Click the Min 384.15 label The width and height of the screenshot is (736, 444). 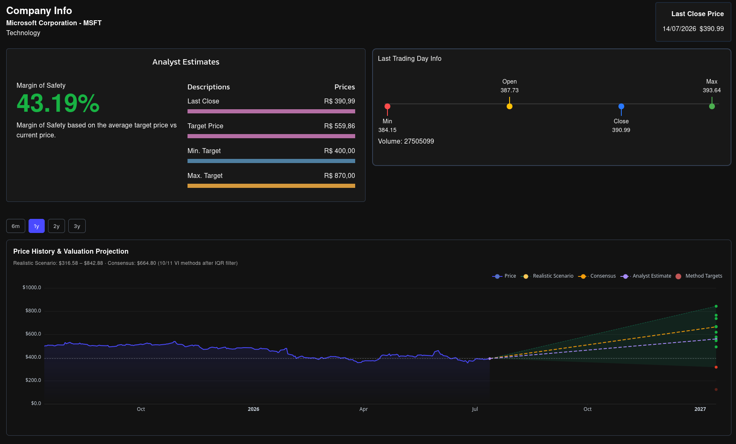click(x=387, y=125)
